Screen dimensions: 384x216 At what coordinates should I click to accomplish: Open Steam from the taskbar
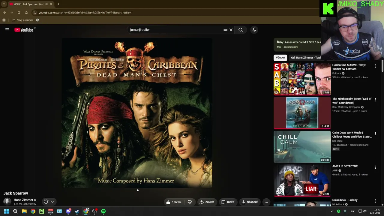pos(77,211)
